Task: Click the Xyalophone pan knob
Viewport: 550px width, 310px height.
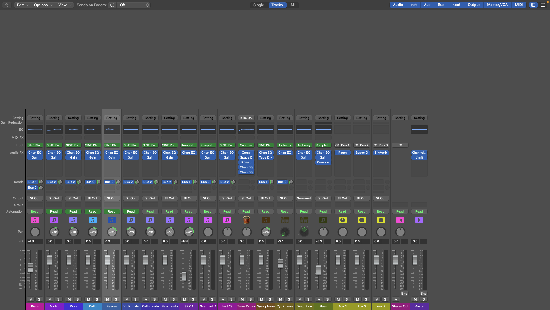Action: pyautogui.click(x=265, y=232)
